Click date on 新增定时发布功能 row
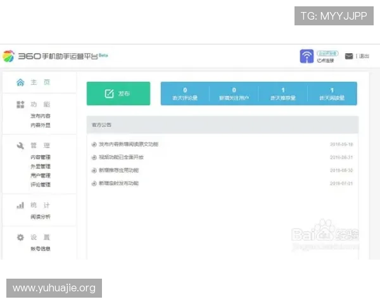Image resolution: width=380 pixels, height=304 pixels. click(341, 184)
